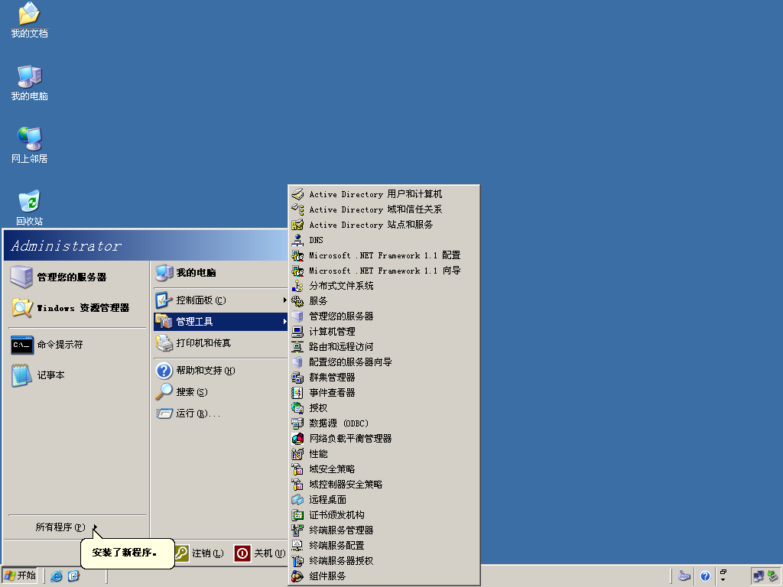Click the 开始 Start button

(x=20, y=576)
